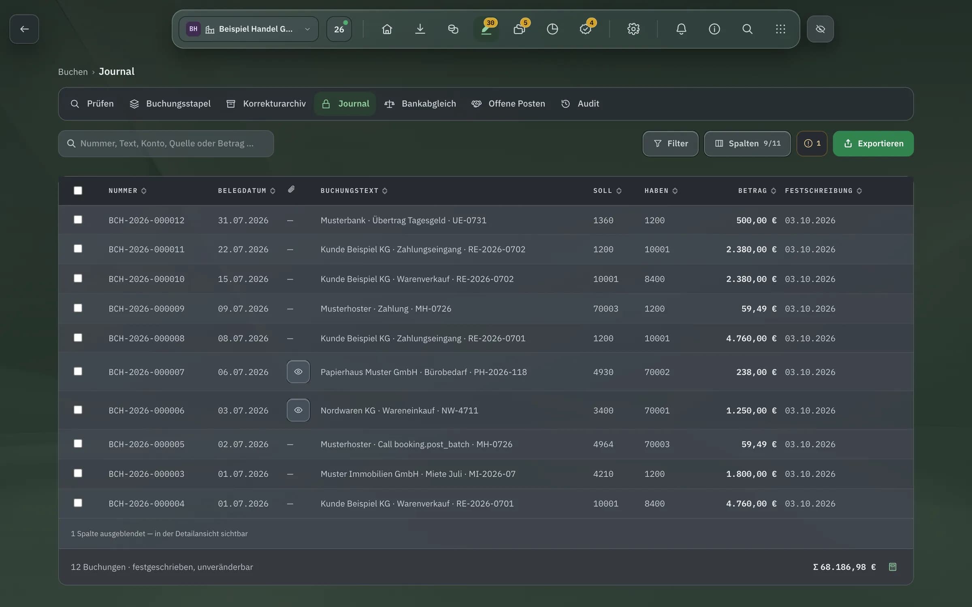Open the Offene Posten tab
Screen dimensions: 972x607
508,104
